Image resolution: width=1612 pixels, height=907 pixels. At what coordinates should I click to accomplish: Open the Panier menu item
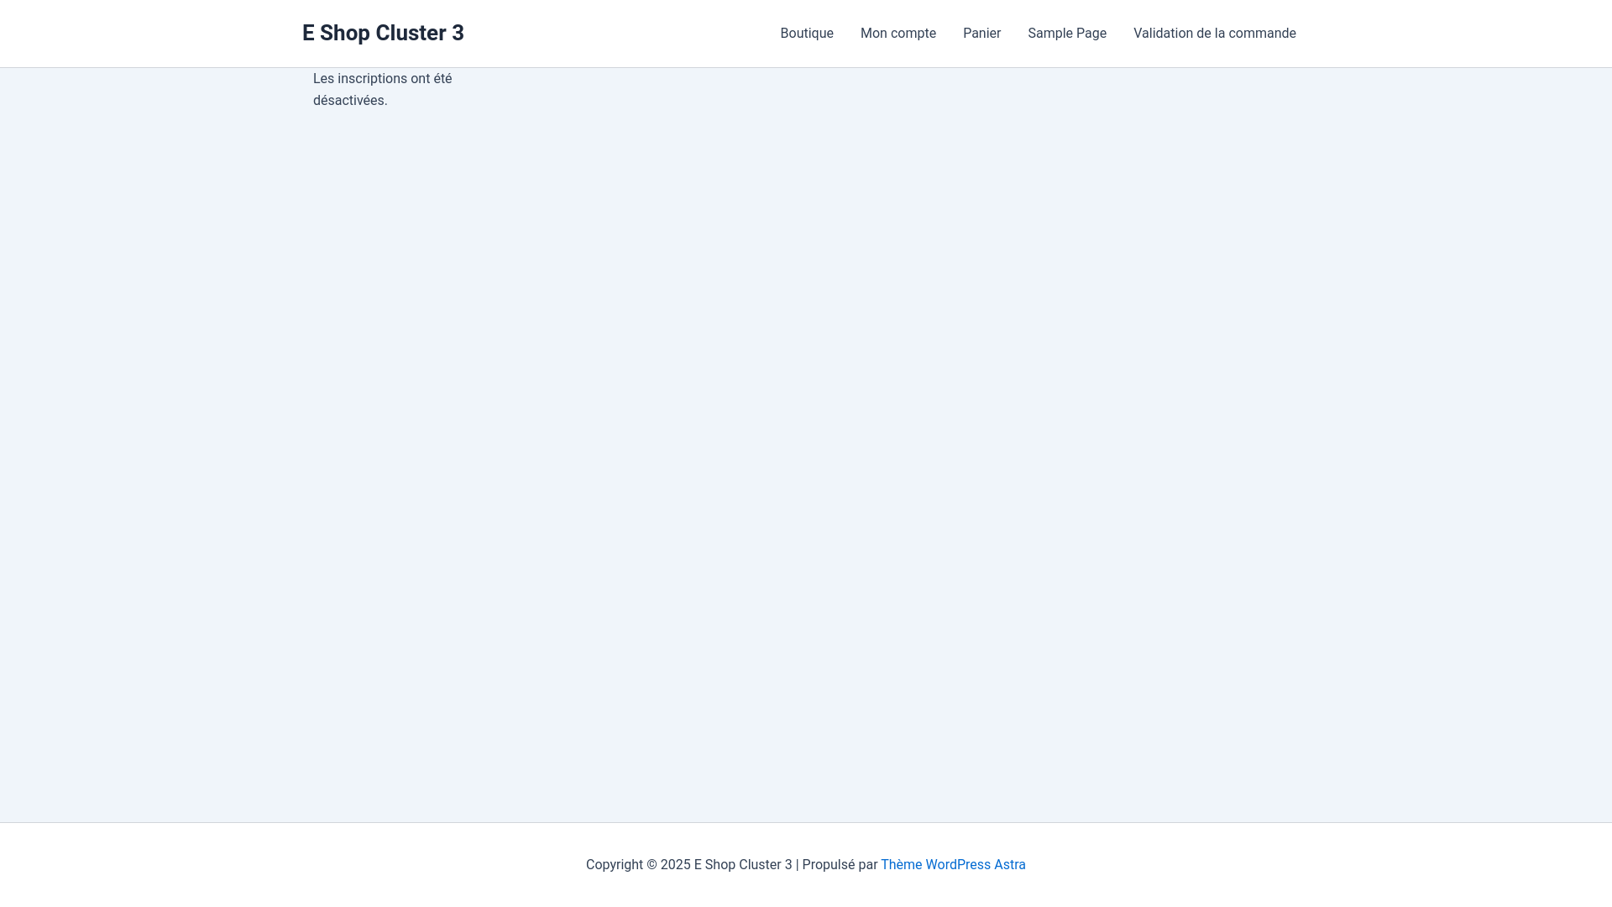click(981, 34)
